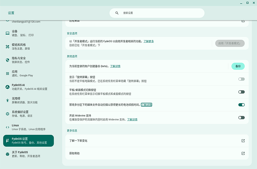Click the grid icon beside 应用
This screenshot has width=257, height=169.
click(7, 74)
